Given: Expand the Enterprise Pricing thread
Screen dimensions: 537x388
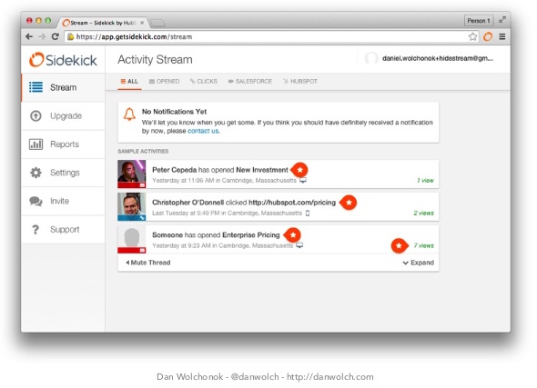Looking at the screenshot, I should coord(418,263).
